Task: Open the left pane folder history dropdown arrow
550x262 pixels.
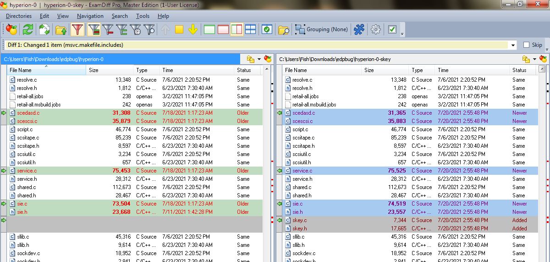Action: (259, 59)
